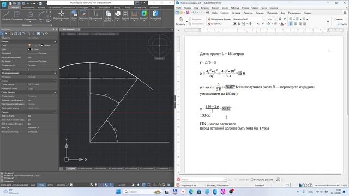The width and height of the screenshot is (349, 196).
Task: Open the Главное dropdown at right of Writer ribbon
Action: point(340,19)
